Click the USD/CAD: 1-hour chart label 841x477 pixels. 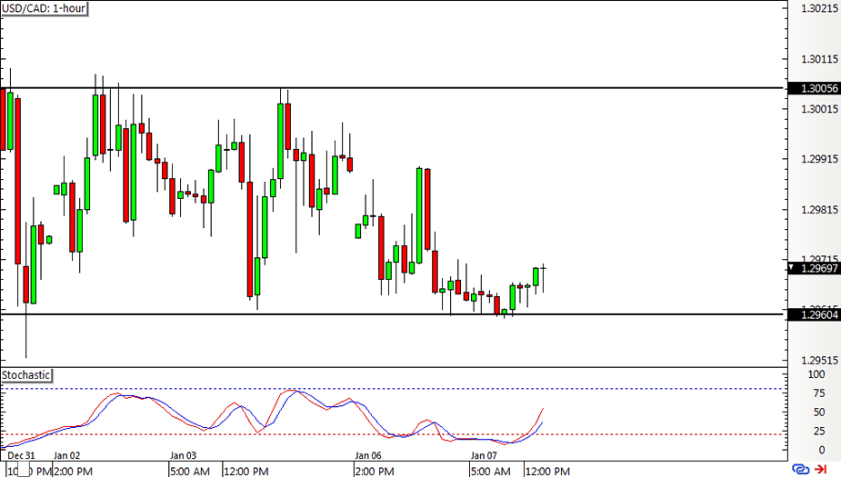pyautogui.click(x=44, y=8)
